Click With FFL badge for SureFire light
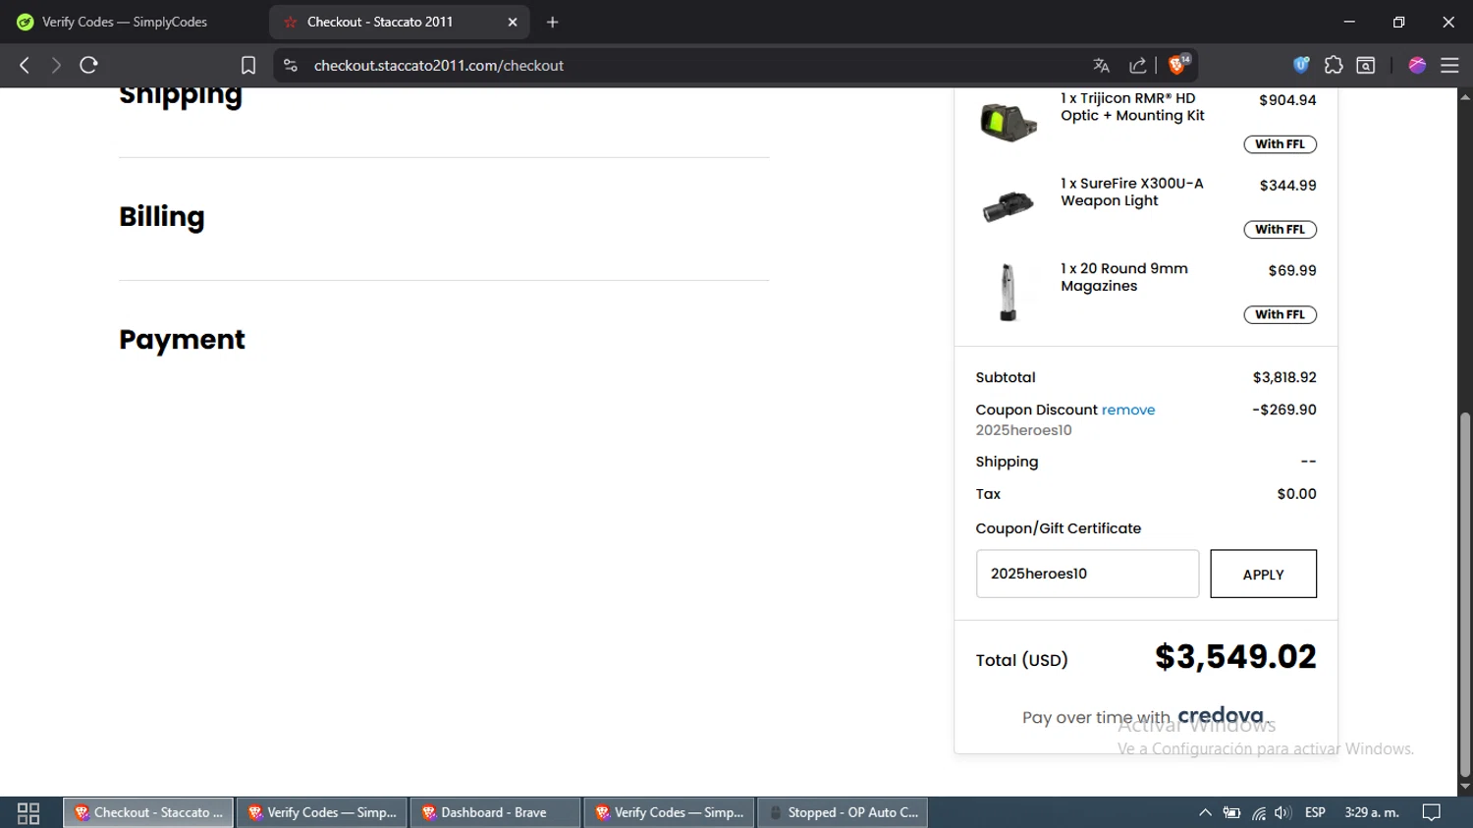This screenshot has height=828, width=1473. pos(1280,230)
